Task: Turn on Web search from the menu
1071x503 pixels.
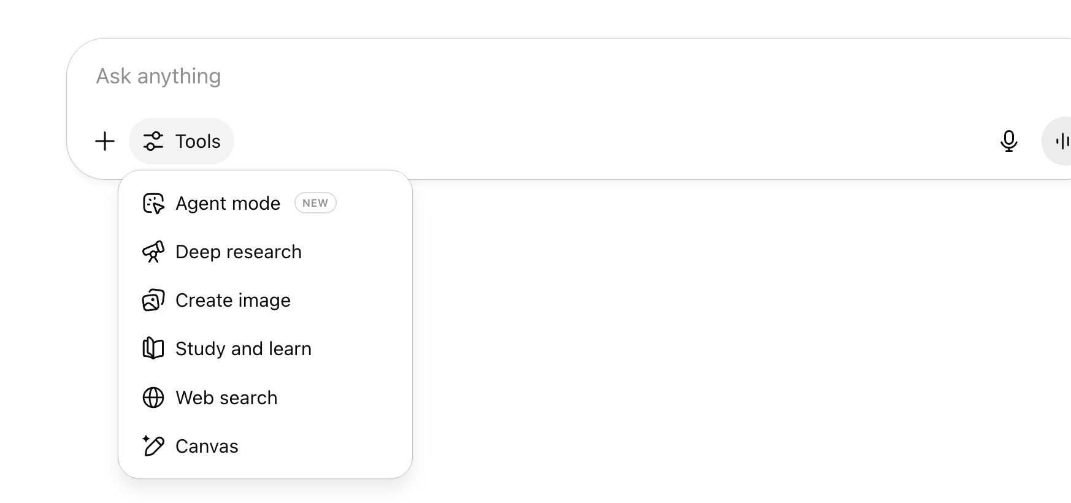Action: coord(226,397)
